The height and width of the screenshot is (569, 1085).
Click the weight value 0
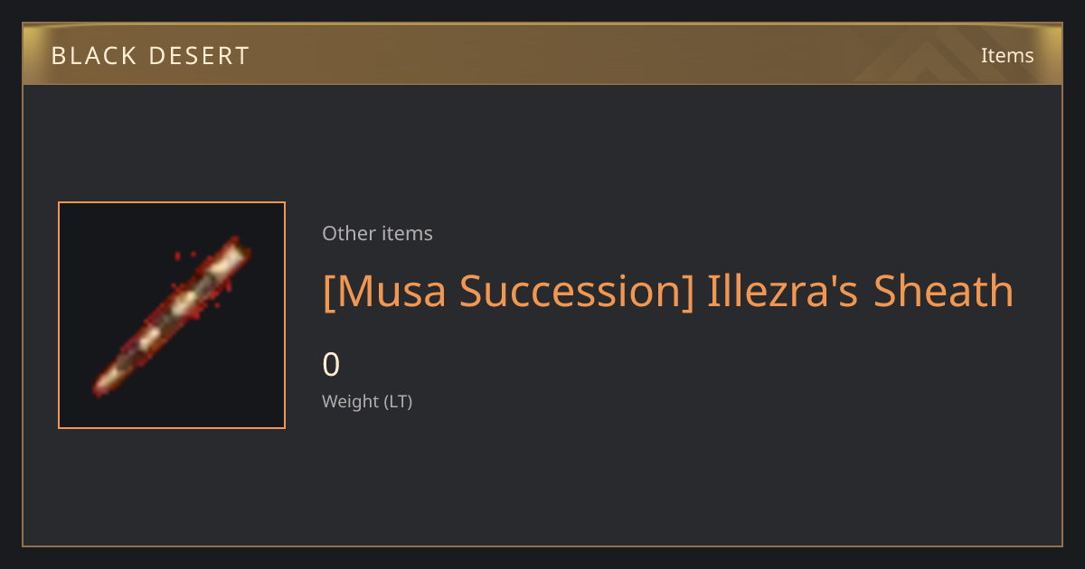tap(331, 364)
